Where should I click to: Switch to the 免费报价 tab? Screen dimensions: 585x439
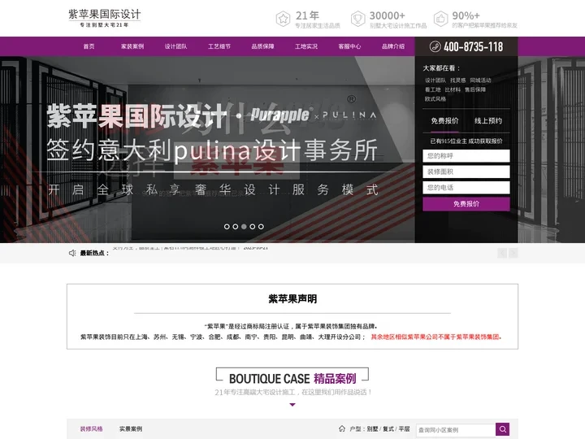[444, 120]
